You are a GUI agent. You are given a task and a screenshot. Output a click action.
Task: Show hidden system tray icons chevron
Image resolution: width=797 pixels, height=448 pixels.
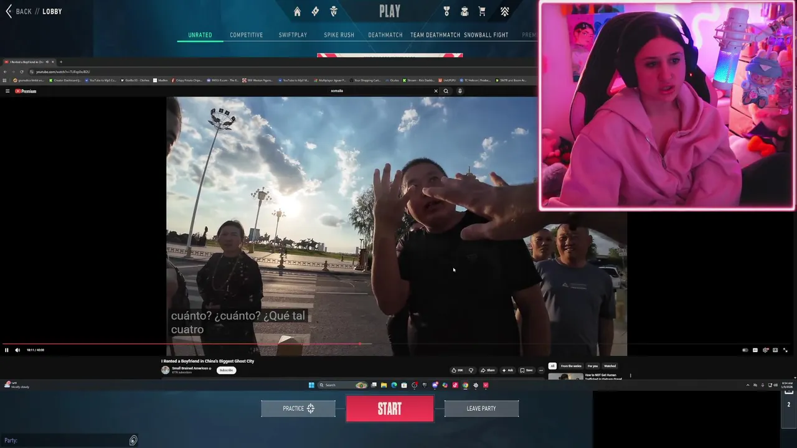(x=748, y=385)
